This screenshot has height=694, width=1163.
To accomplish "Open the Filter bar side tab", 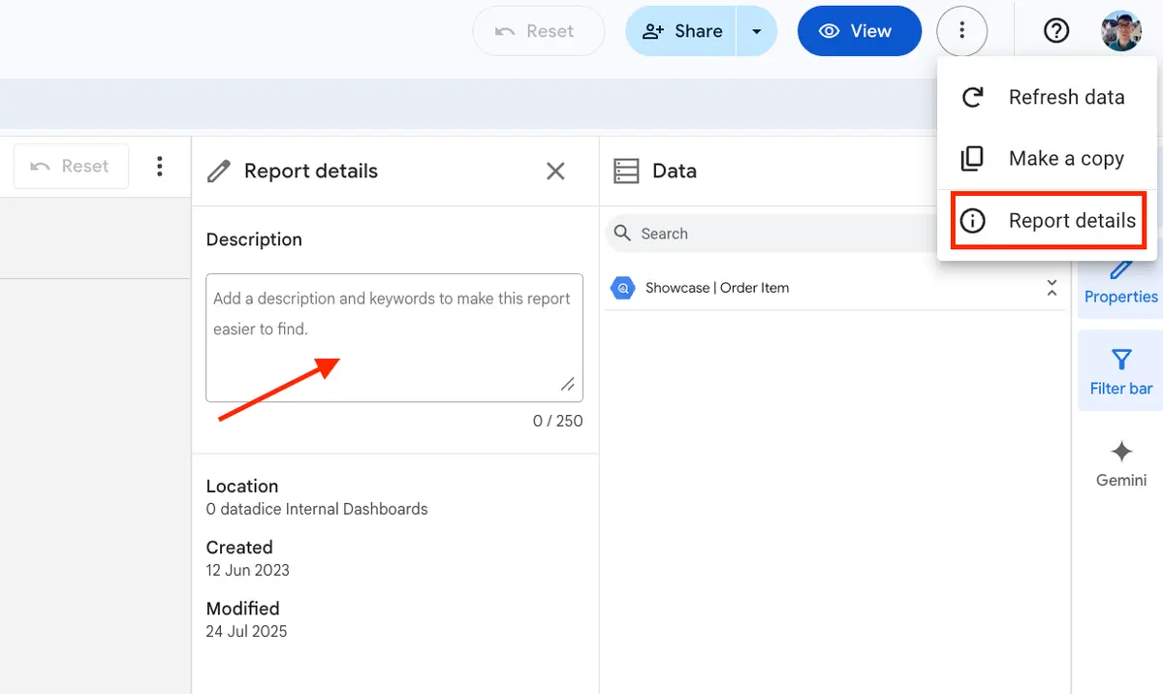I will (1120, 371).
